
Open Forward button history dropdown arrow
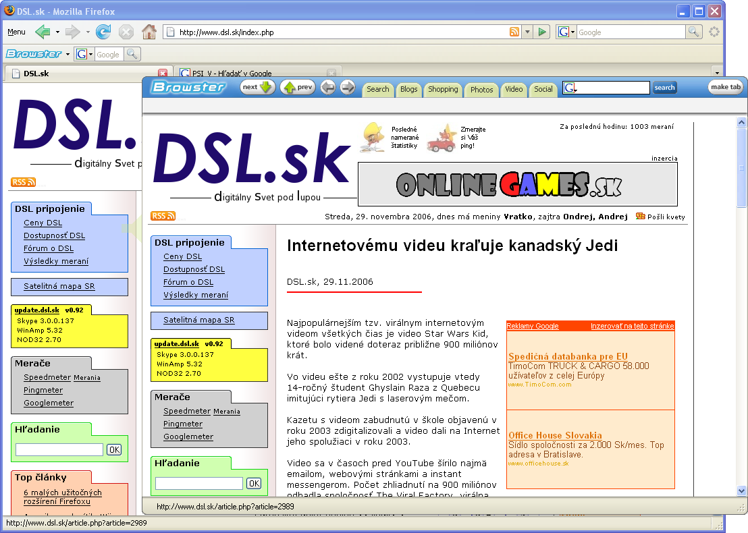(88, 32)
